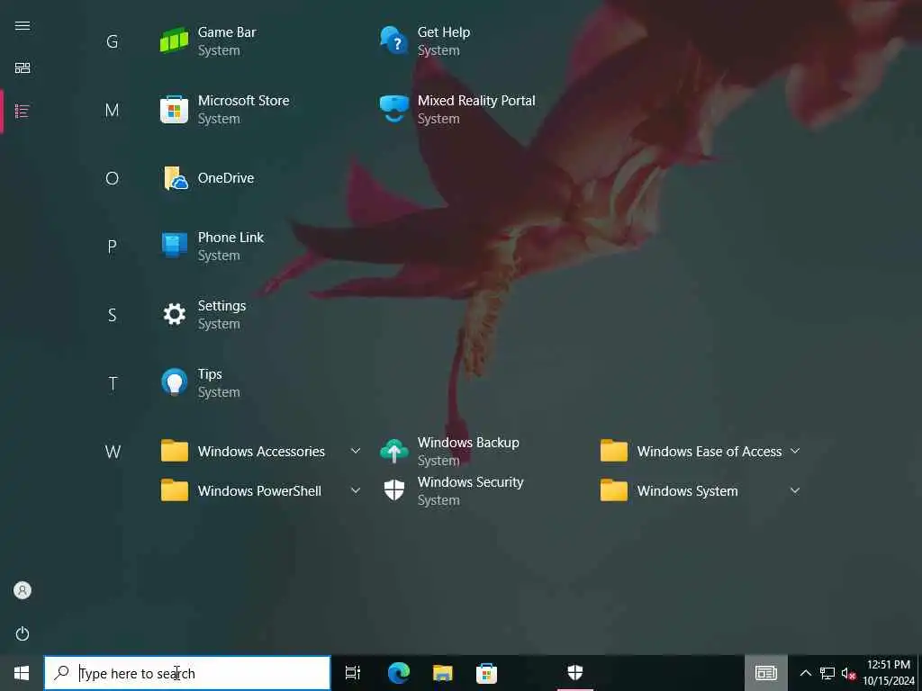Image resolution: width=922 pixels, height=691 pixels.
Task: Open the Microsoft Store app icon
Action: (x=174, y=110)
